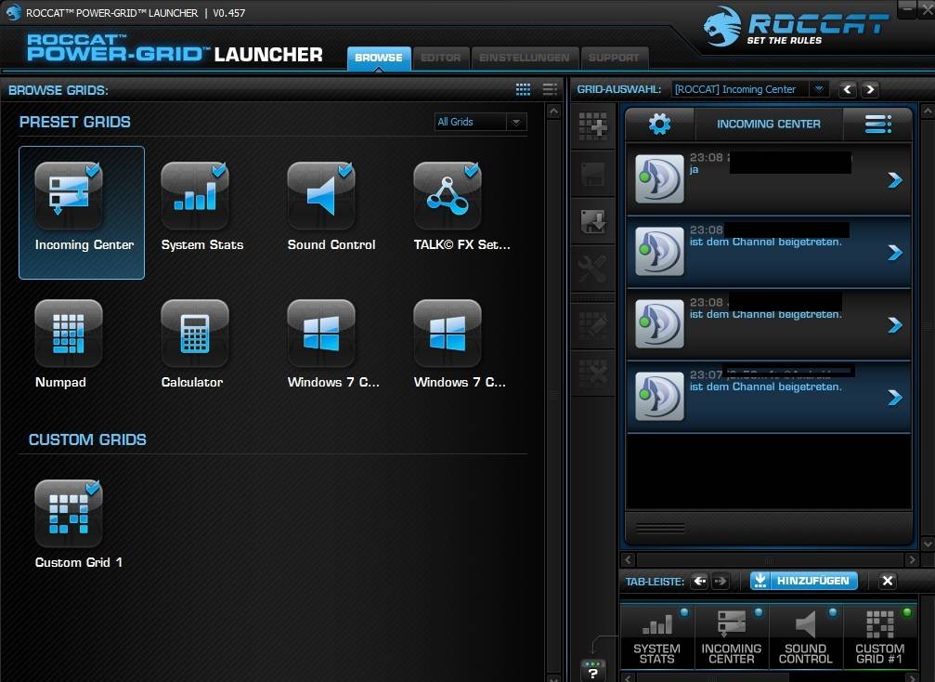Move tab right in Tab-Leiste

[x=721, y=581]
